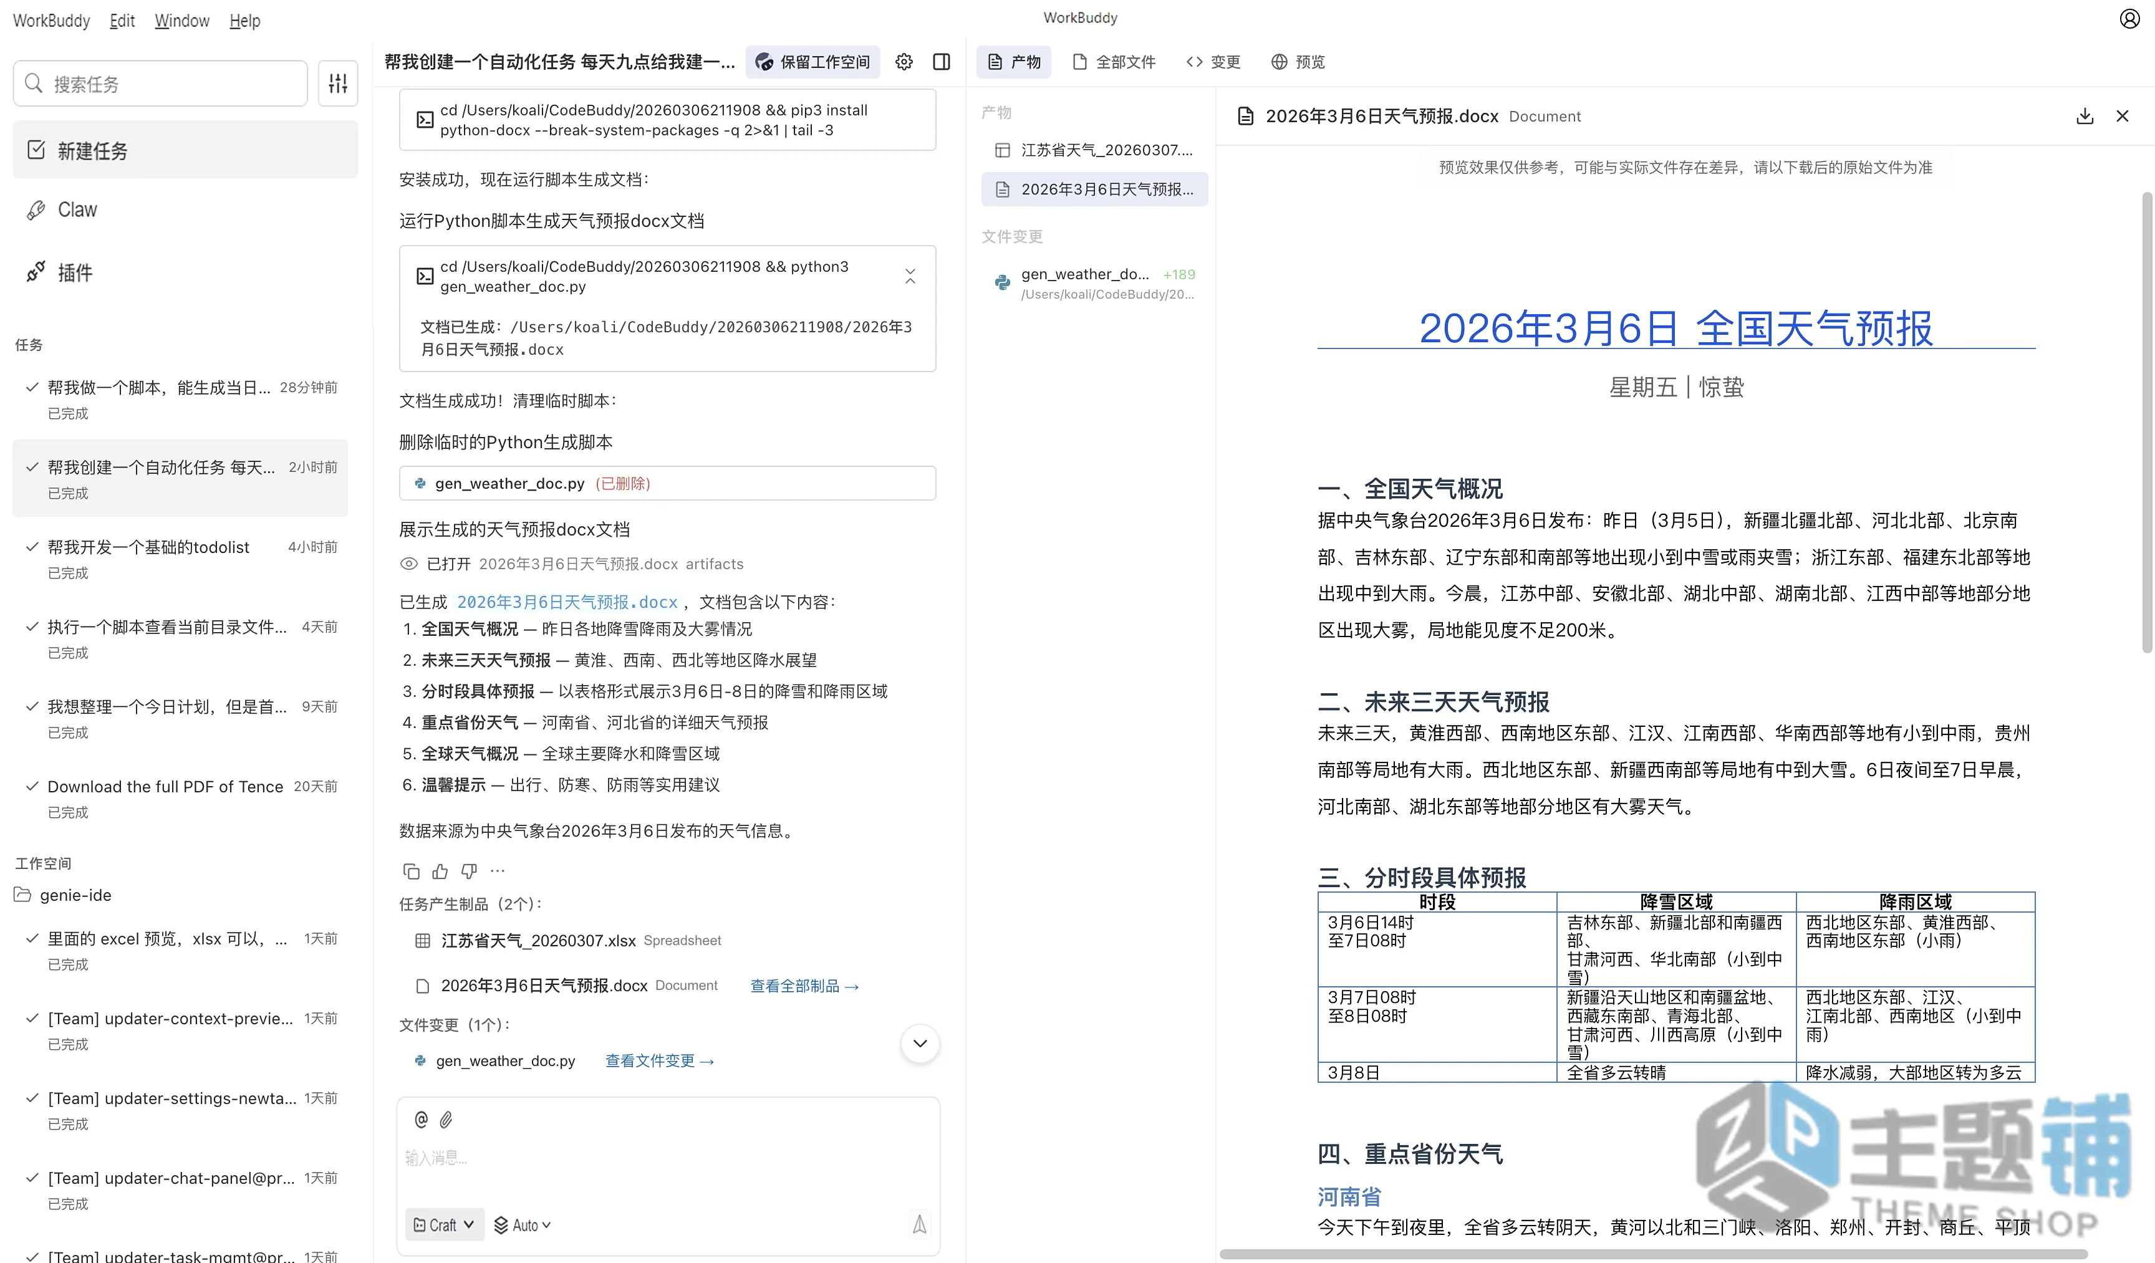This screenshot has height=1263, width=2155.
Task: Select task [Team] updater-settings-newta
Action: click(180, 1111)
